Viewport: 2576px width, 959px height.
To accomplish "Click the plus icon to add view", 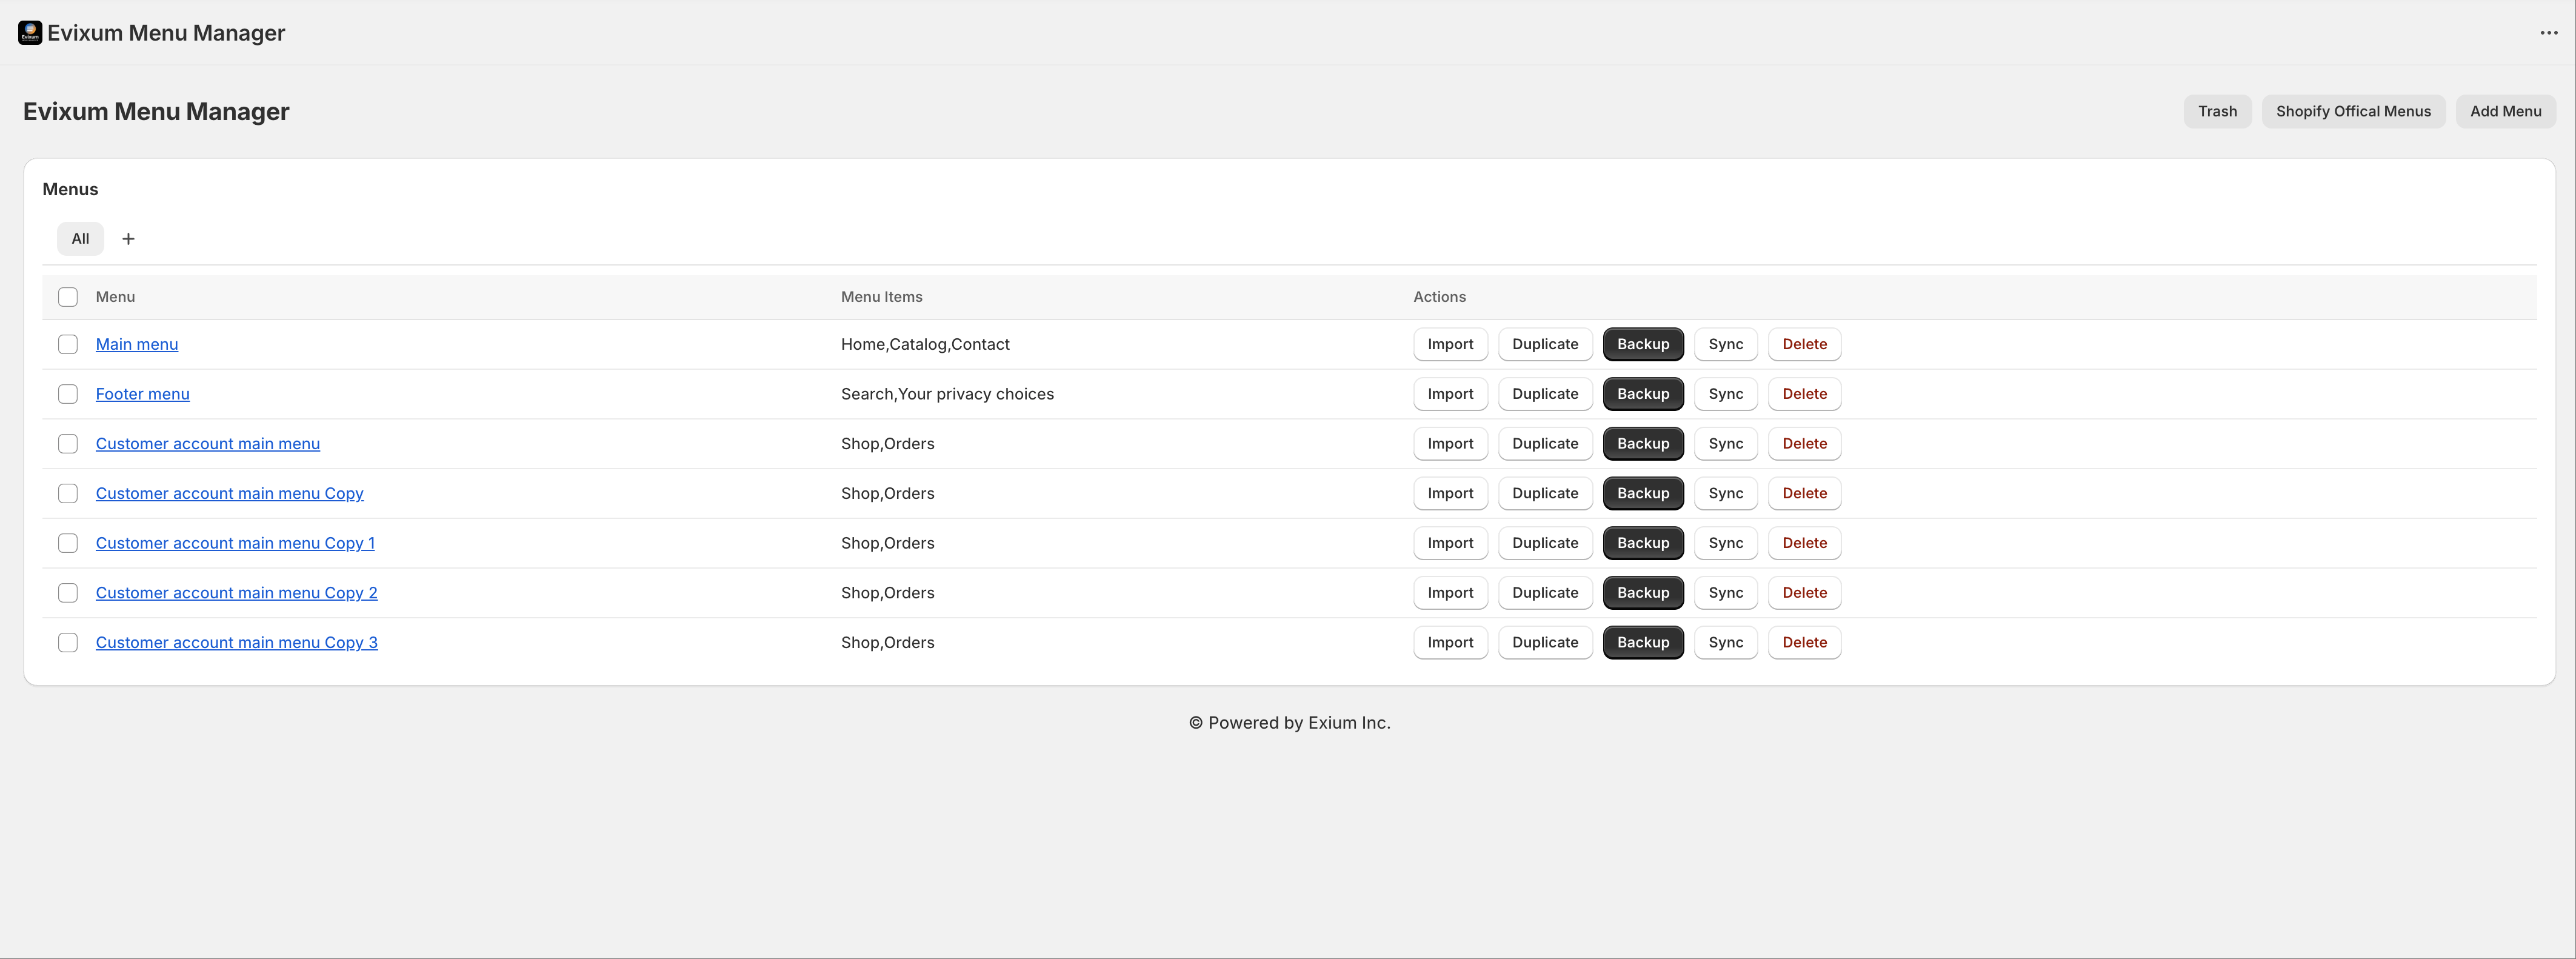I will pos(128,239).
